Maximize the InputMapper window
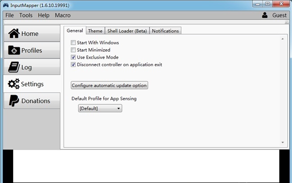 point(268,4)
